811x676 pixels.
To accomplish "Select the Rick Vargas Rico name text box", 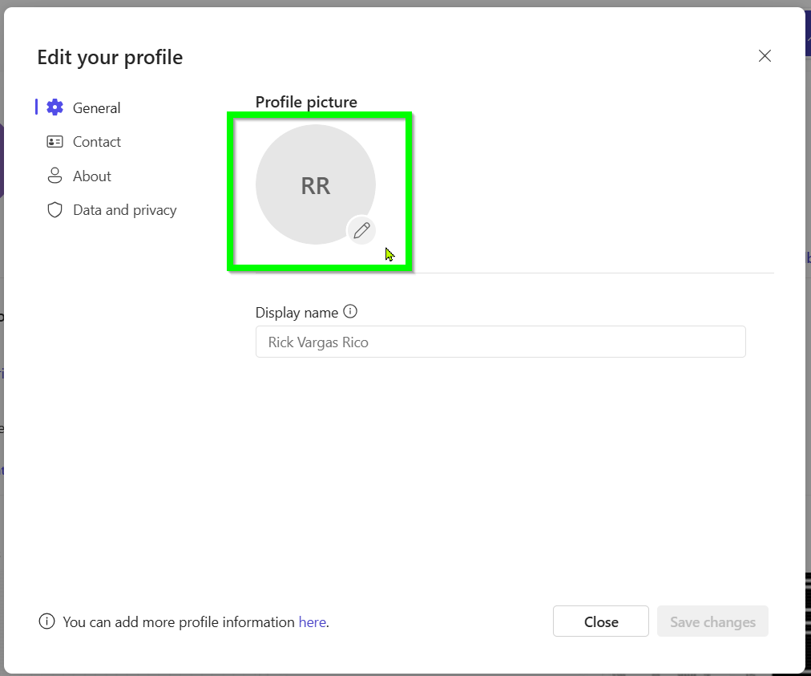I will click(500, 342).
